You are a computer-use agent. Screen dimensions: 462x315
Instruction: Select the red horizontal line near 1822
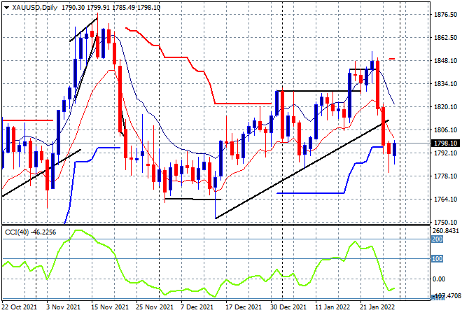pos(243,104)
